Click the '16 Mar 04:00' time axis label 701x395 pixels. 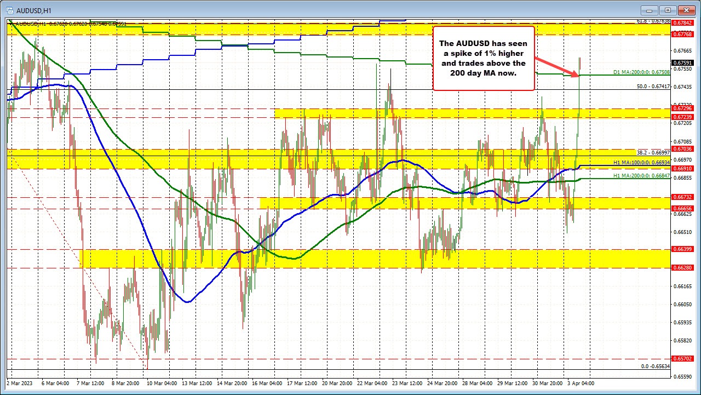click(x=267, y=384)
